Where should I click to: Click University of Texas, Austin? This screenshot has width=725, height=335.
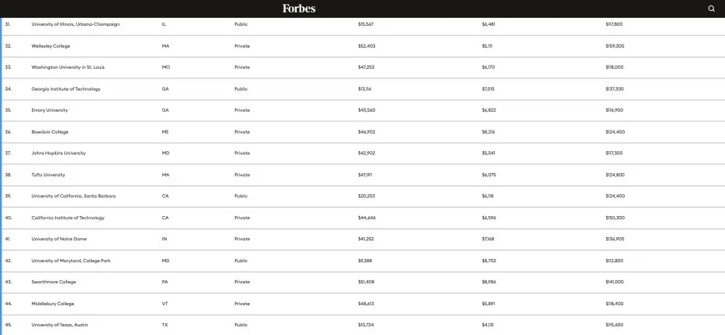[60, 324]
